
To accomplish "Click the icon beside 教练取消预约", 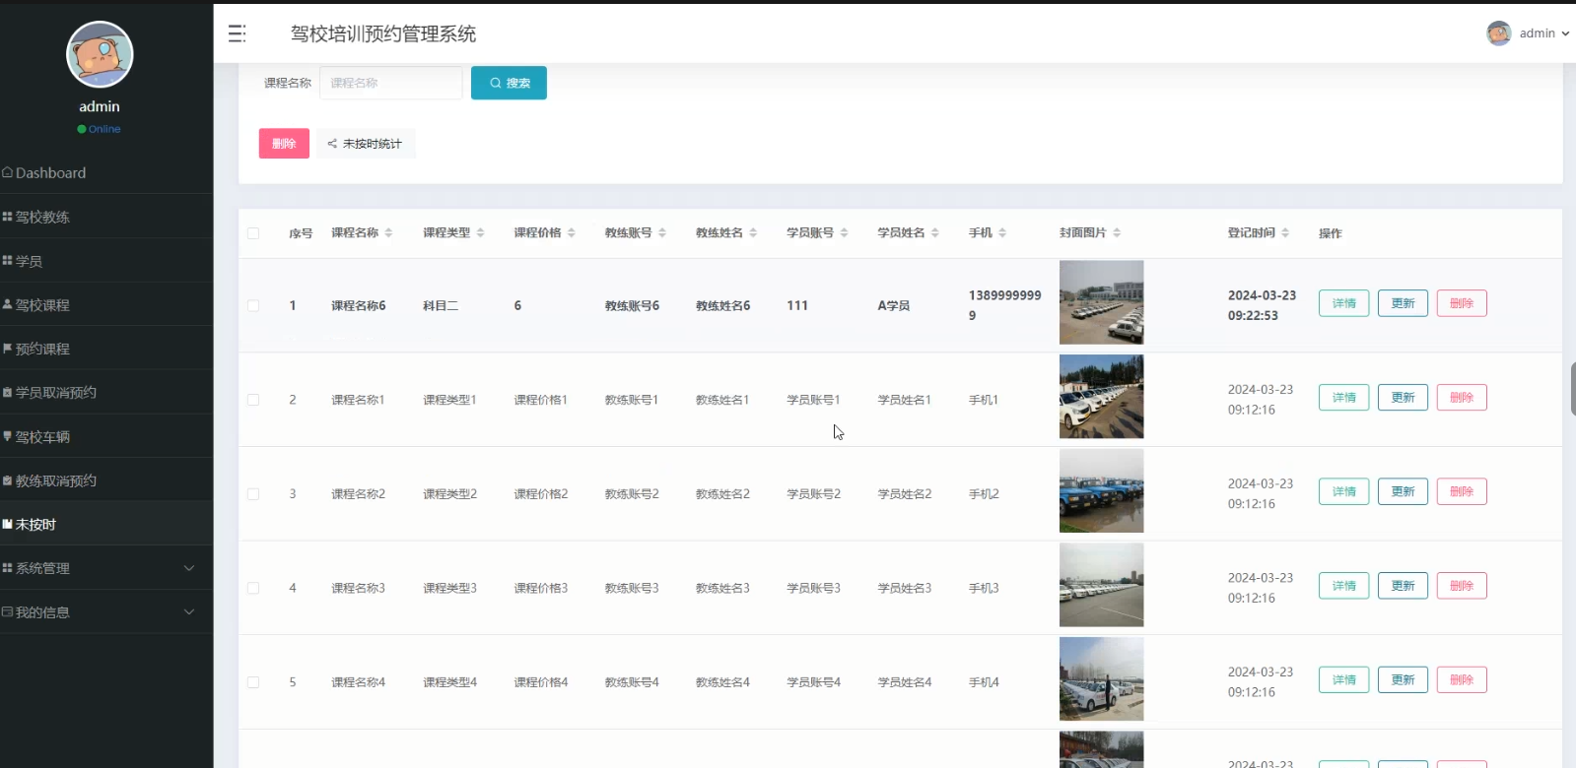I will [7, 480].
